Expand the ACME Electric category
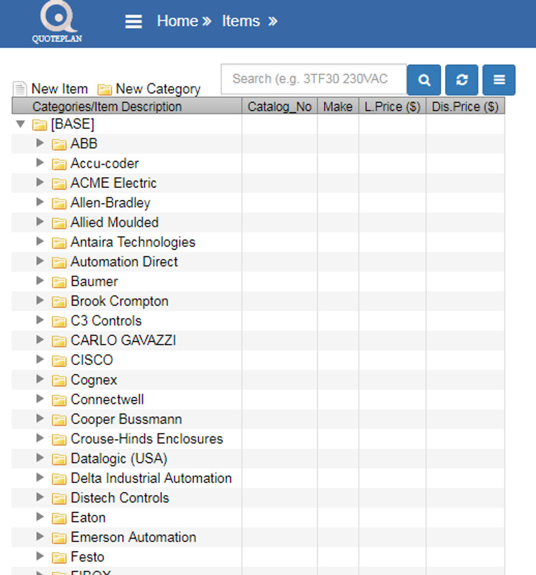This screenshot has height=575, width=536. [x=40, y=182]
